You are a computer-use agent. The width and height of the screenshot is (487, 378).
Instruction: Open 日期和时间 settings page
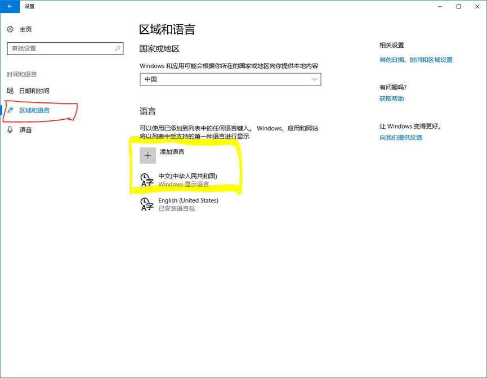point(34,91)
